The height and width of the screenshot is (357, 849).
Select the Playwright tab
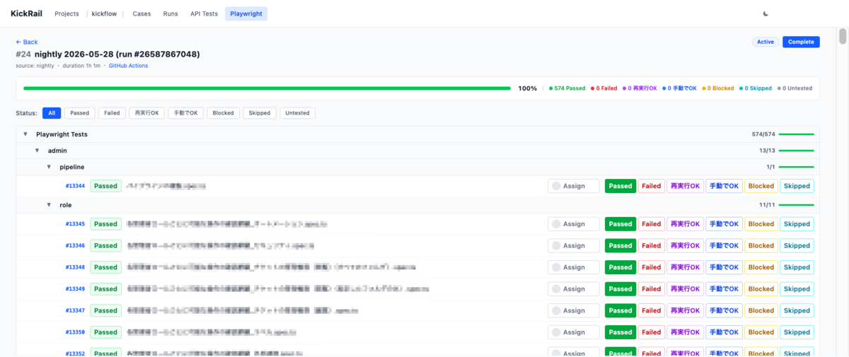coord(246,13)
